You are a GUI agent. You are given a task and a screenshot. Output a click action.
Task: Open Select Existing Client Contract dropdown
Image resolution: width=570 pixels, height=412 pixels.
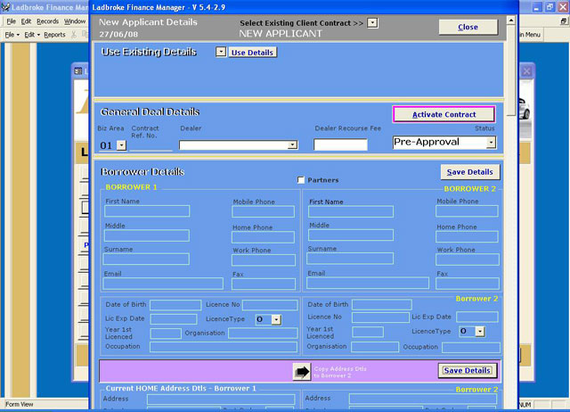372,23
